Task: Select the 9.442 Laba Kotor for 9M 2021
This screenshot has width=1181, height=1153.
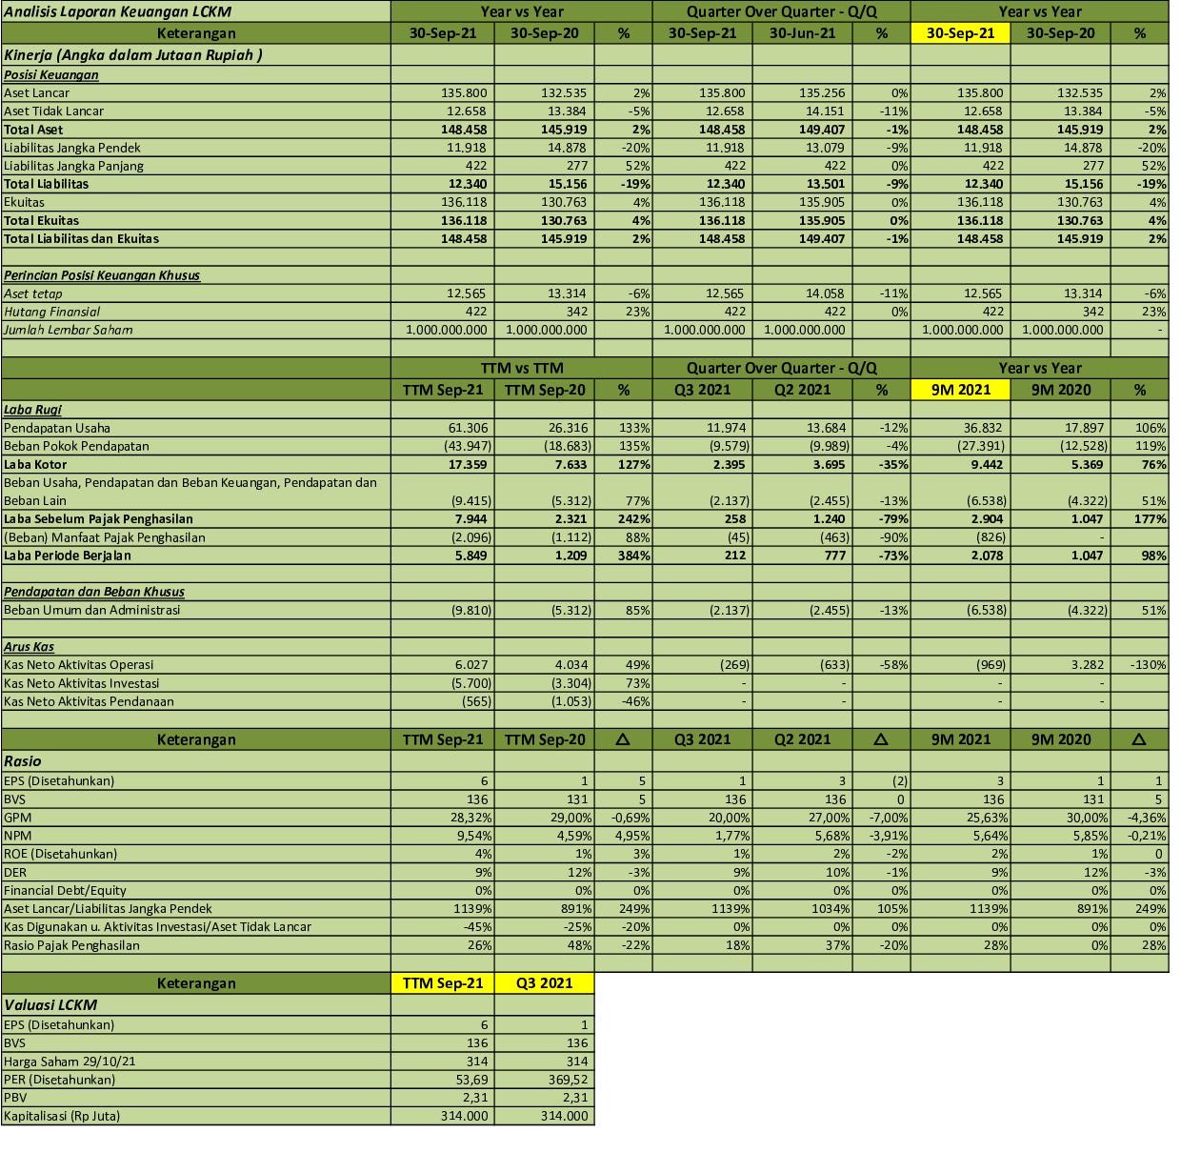Action: click(x=987, y=464)
